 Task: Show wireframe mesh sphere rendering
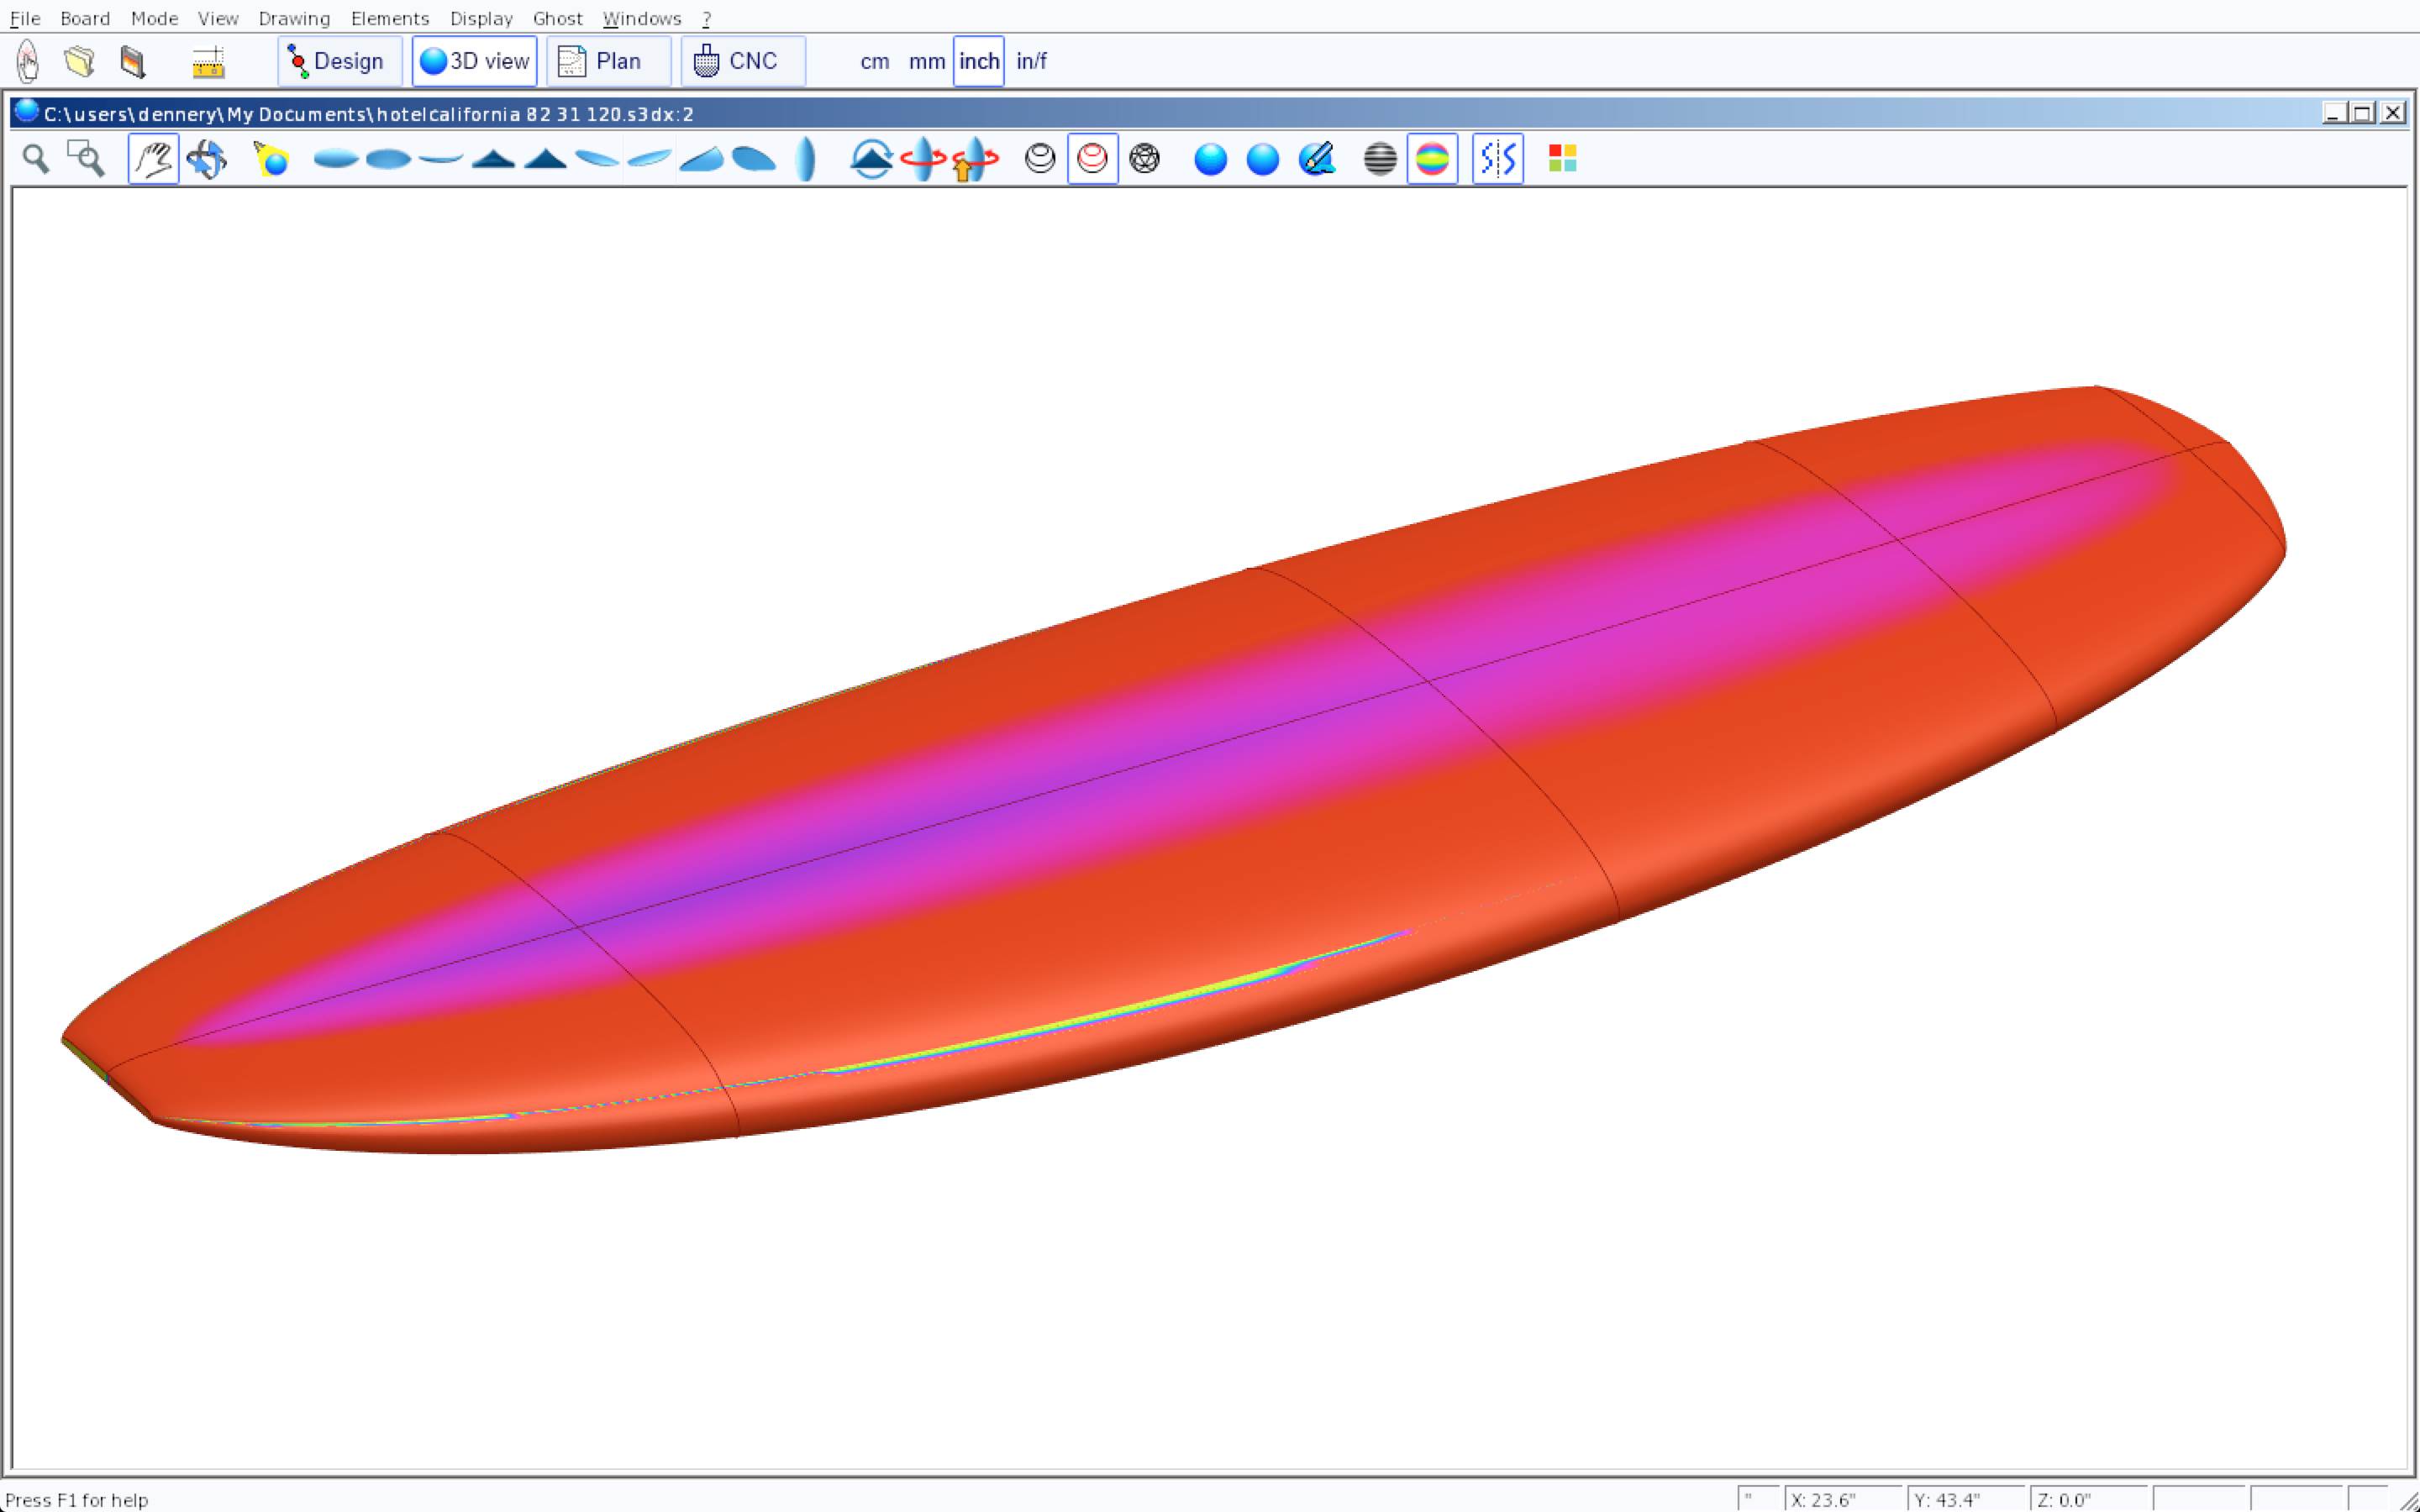pyautogui.click(x=1144, y=158)
